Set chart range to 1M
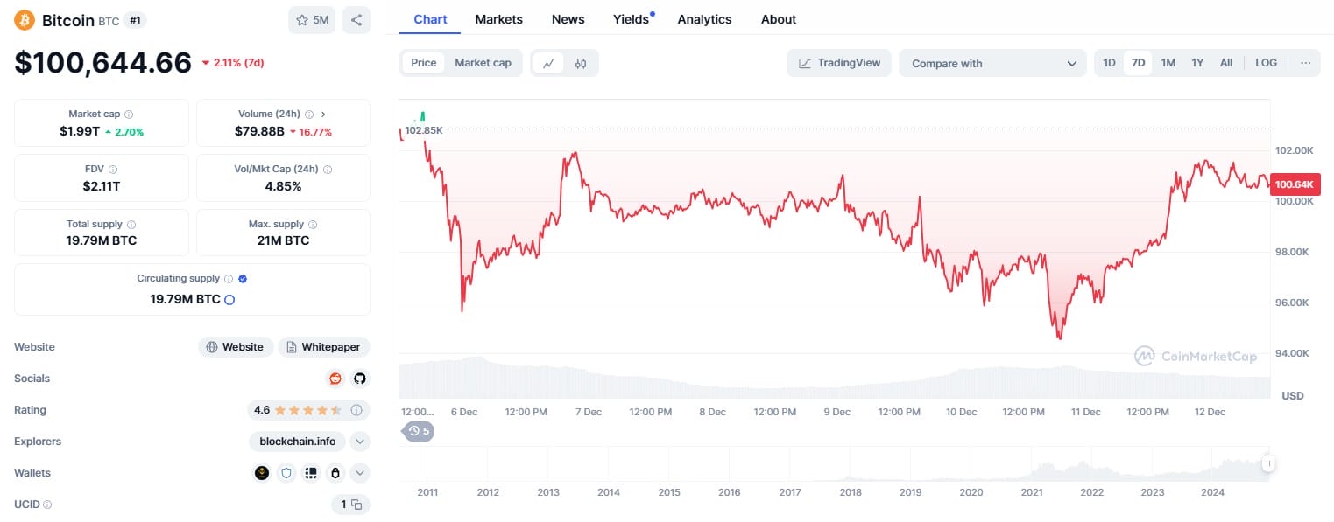 [1168, 63]
